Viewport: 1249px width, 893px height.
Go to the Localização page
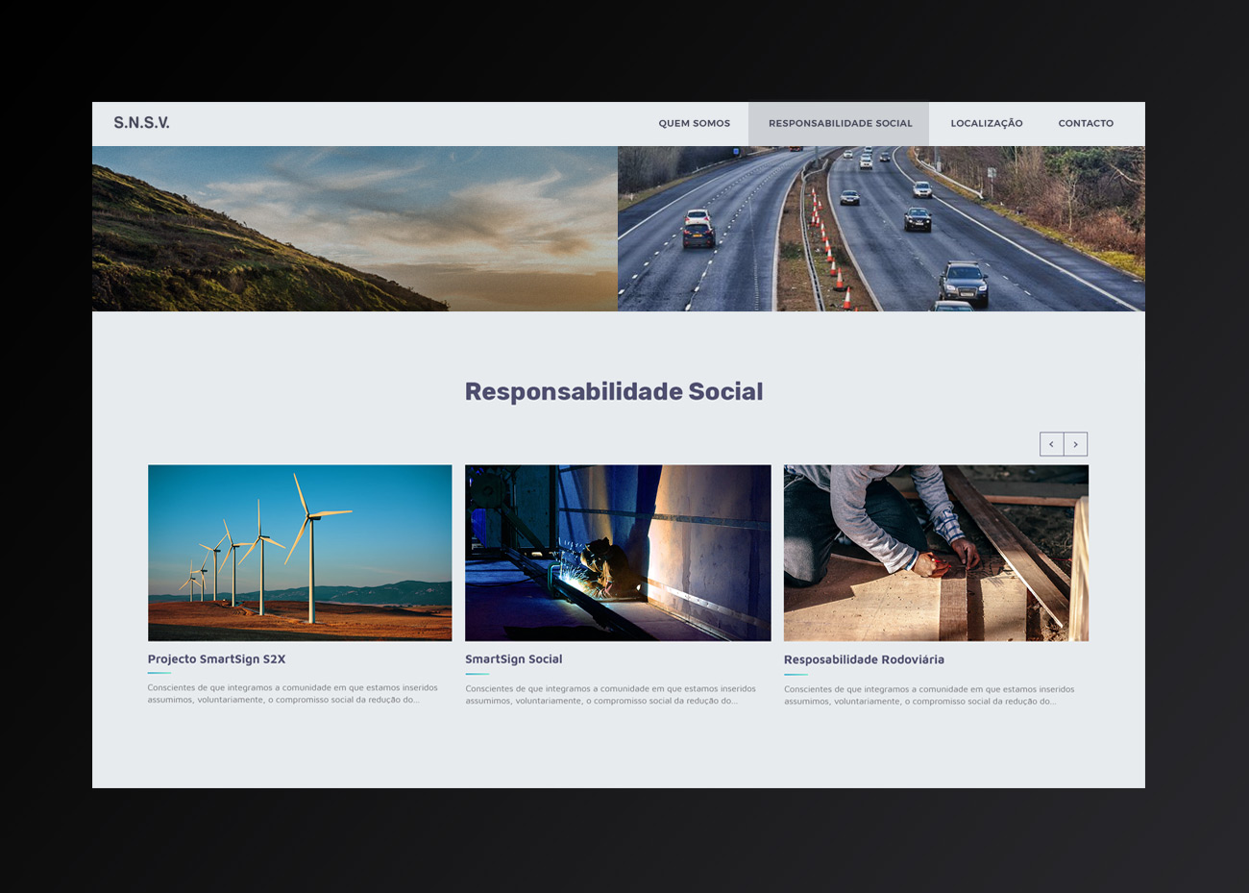[x=986, y=124]
